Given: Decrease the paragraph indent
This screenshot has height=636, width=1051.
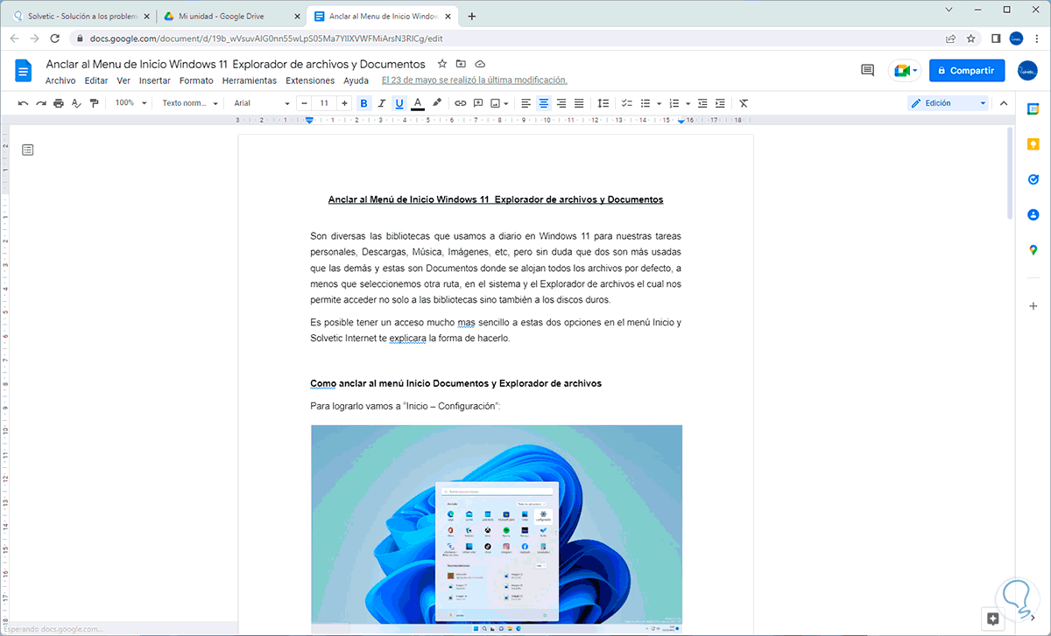Looking at the screenshot, I should point(702,103).
